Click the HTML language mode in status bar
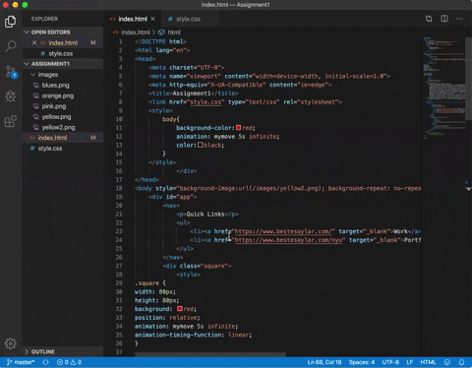This screenshot has height=368, width=472. coord(428,362)
